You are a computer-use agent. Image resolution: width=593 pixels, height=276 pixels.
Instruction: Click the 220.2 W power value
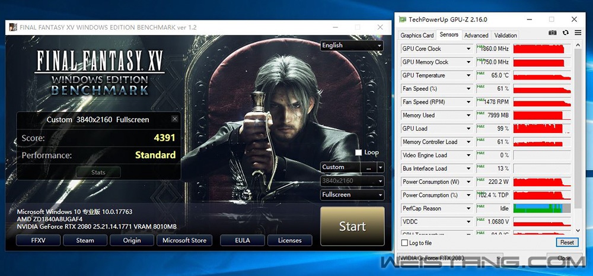pos(499,182)
